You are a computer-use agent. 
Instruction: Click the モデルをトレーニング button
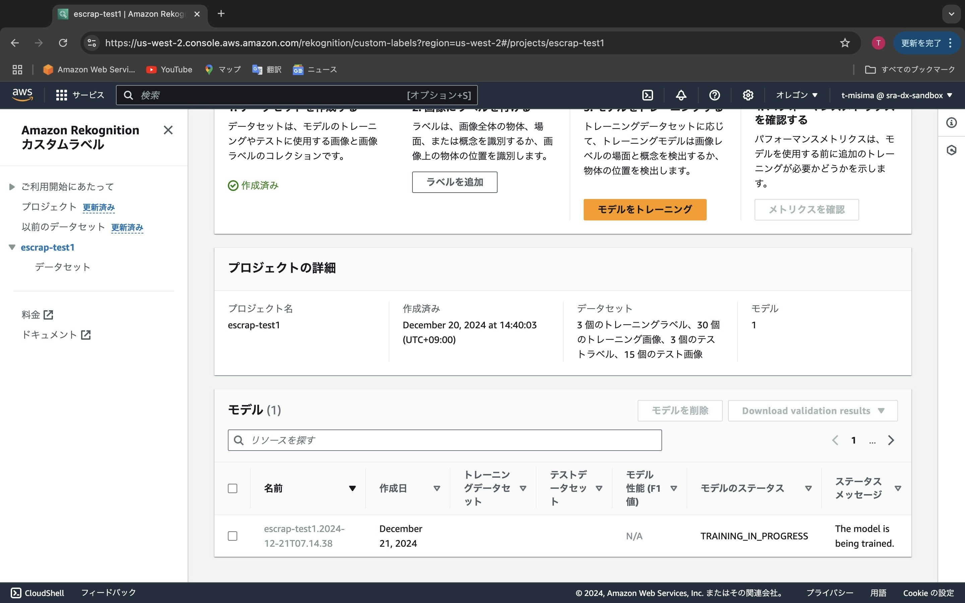point(644,209)
